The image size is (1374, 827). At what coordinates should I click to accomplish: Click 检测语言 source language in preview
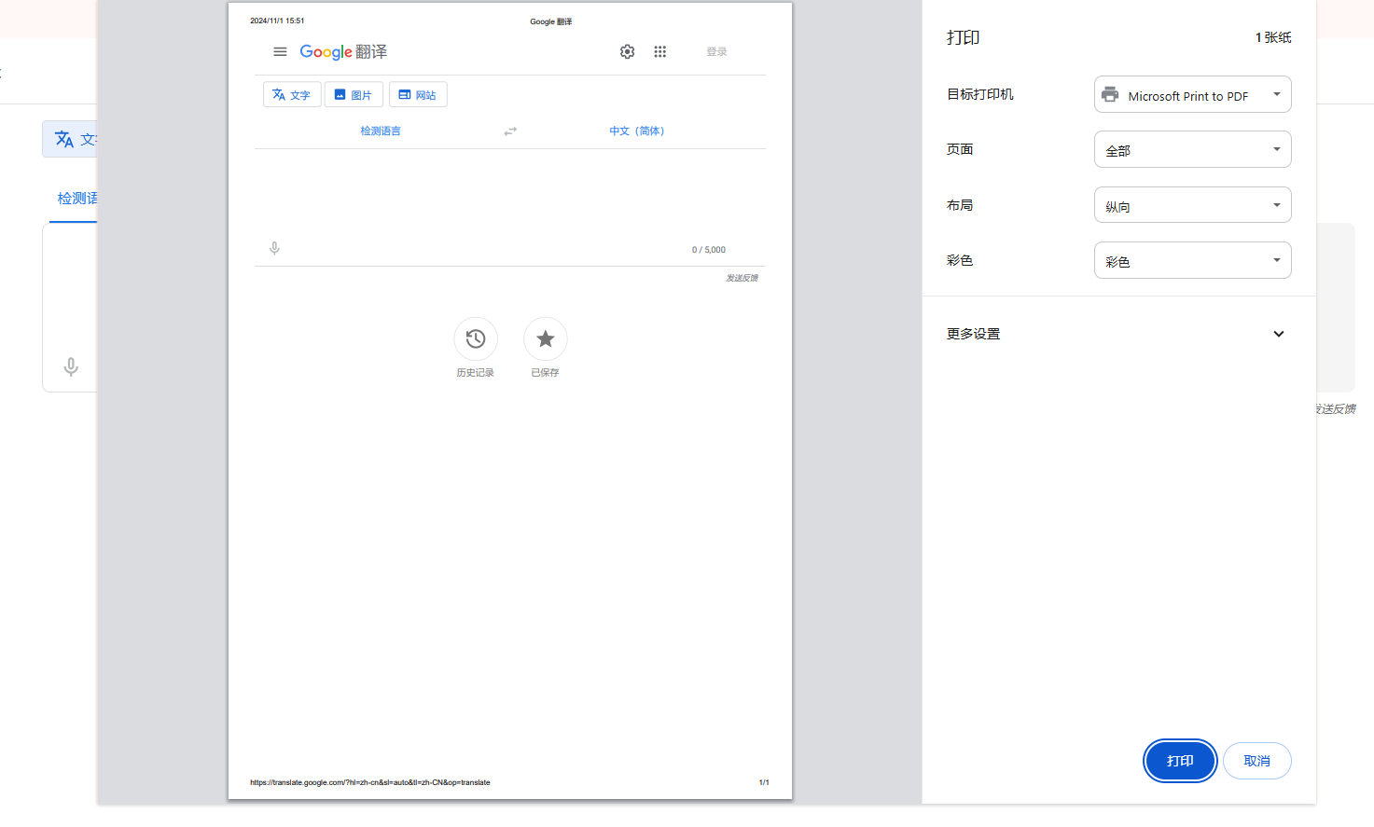pos(381,131)
